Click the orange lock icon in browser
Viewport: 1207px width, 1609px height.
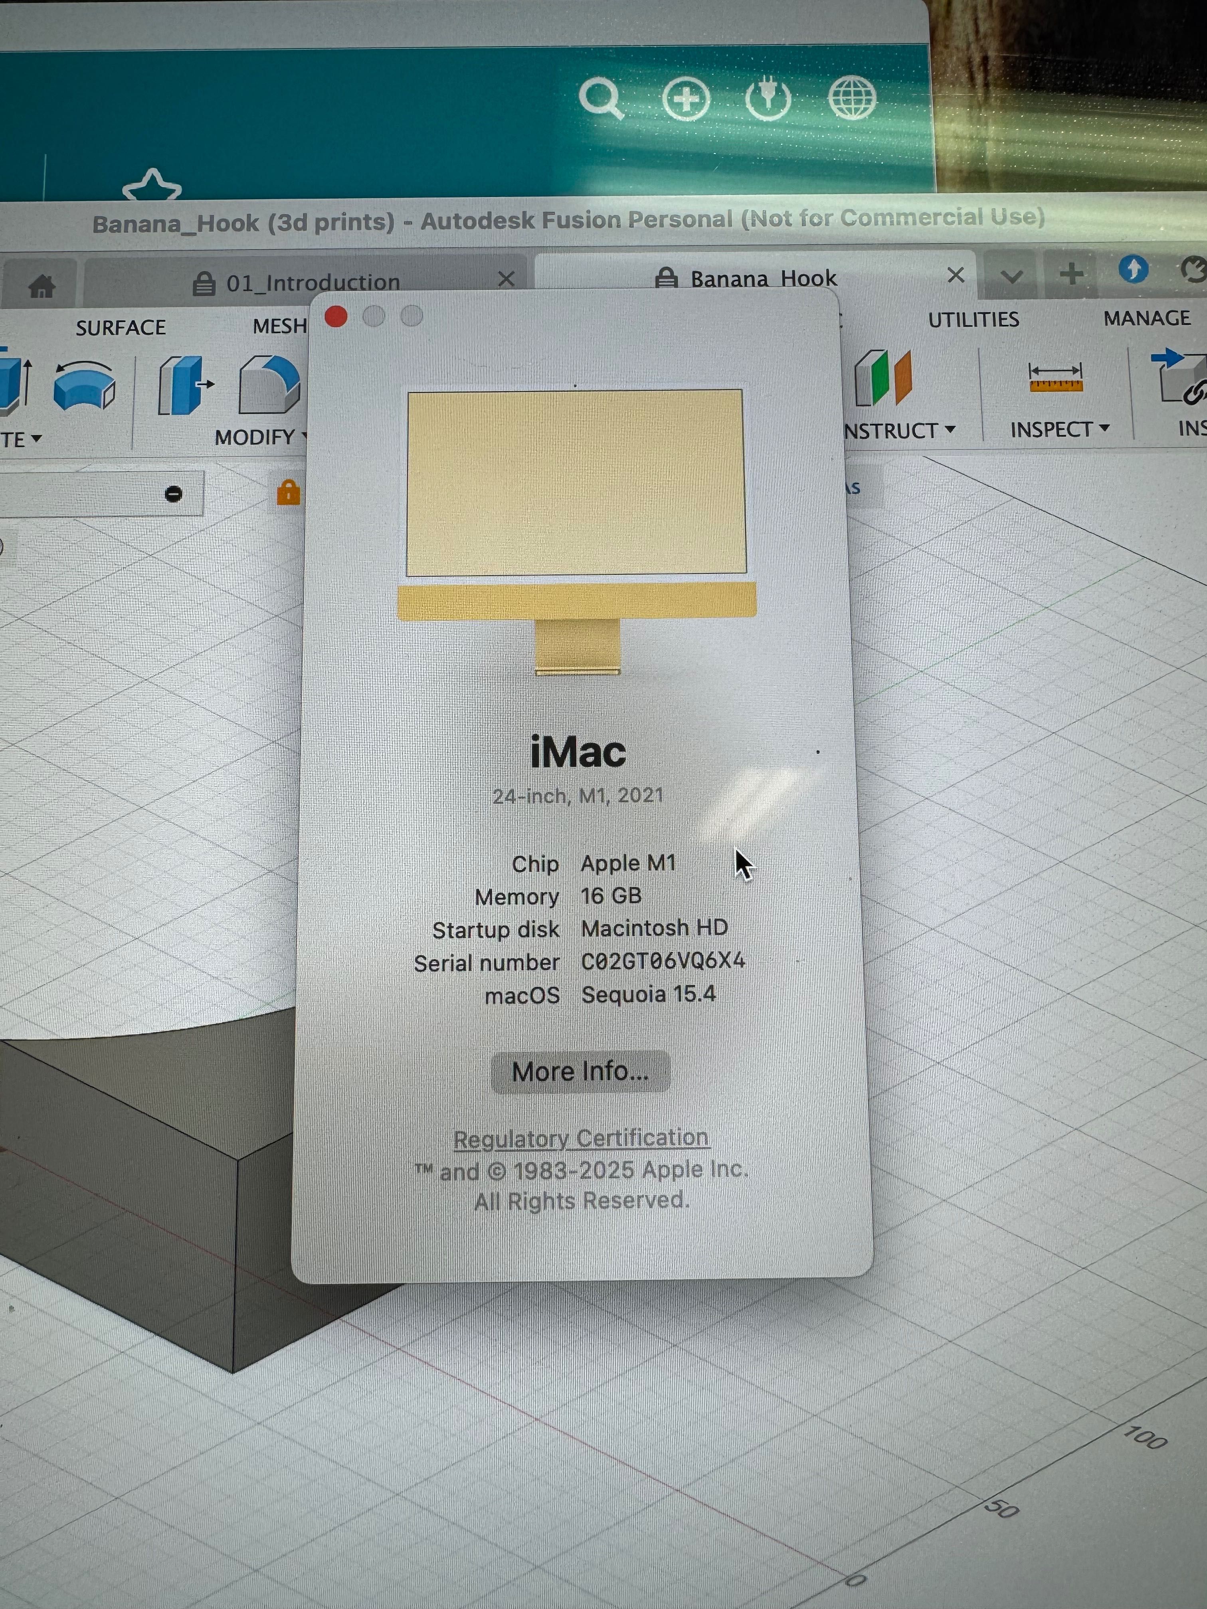coord(288,492)
